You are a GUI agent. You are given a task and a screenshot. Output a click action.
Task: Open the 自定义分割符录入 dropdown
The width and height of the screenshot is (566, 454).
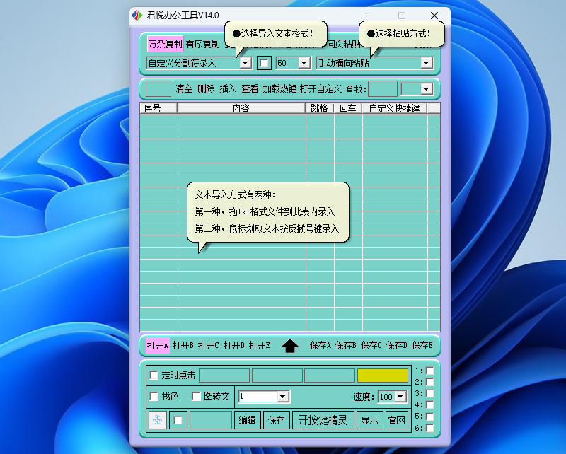(246, 63)
